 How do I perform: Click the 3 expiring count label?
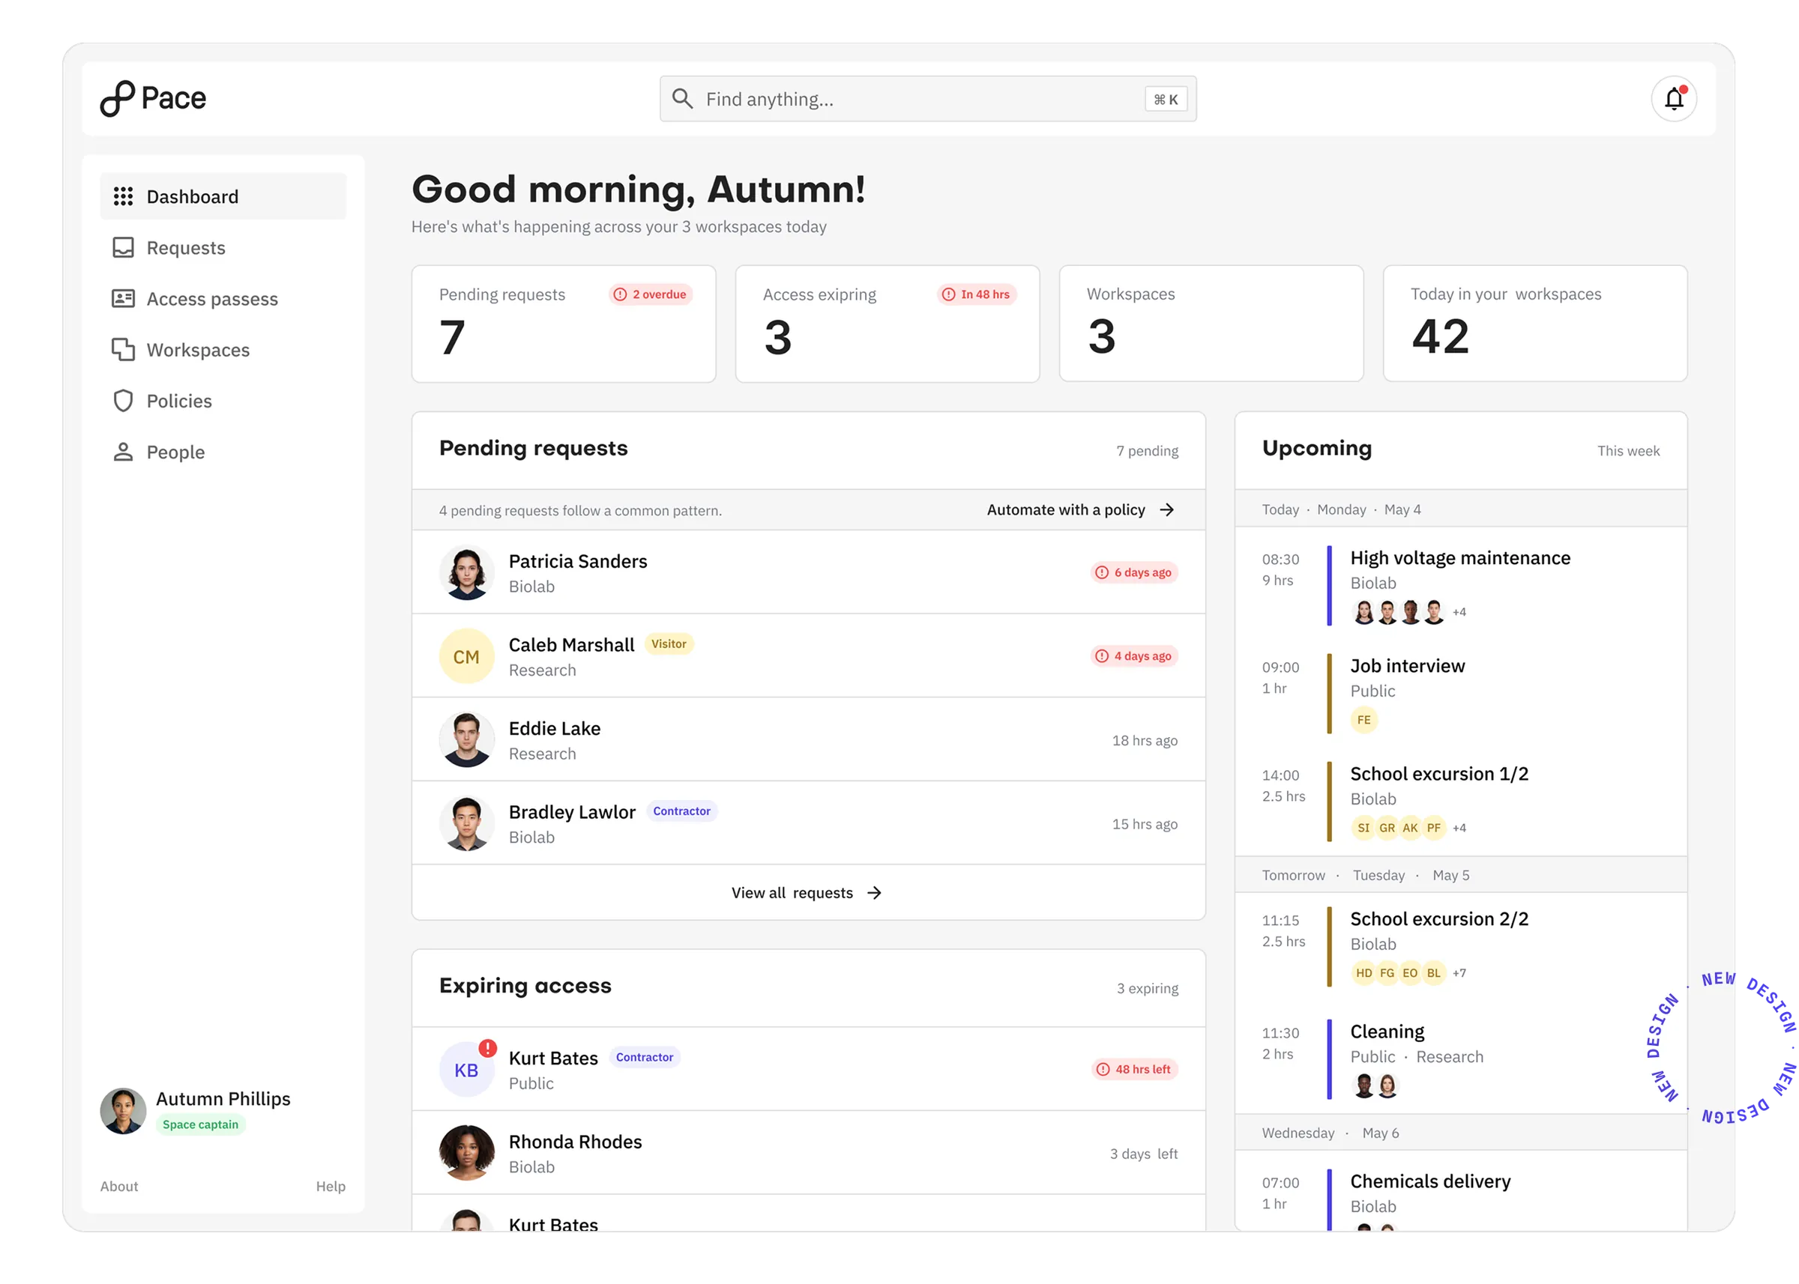coord(1146,988)
